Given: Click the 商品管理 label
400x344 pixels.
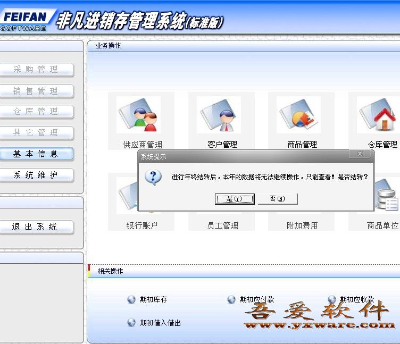Looking at the screenshot, I should 302,145.
